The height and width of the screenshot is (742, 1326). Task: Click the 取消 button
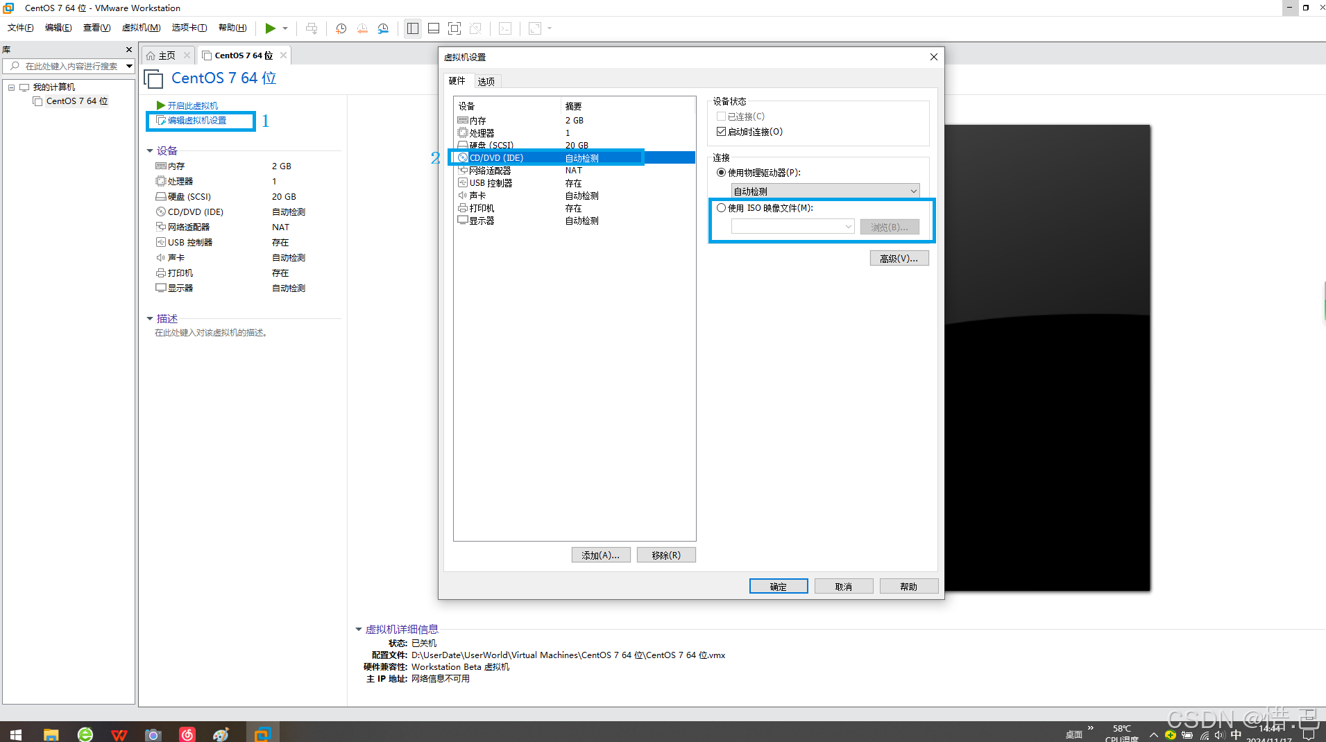point(844,587)
